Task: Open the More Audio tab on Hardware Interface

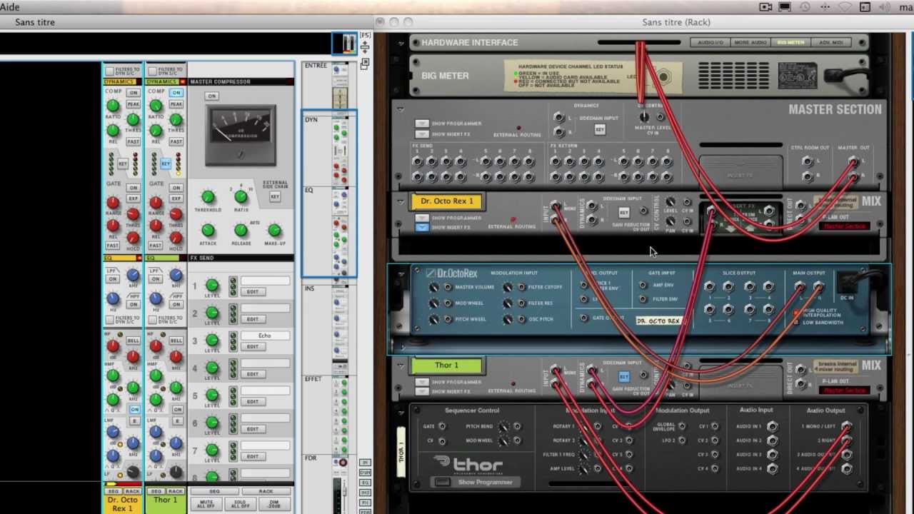Action: (750, 43)
